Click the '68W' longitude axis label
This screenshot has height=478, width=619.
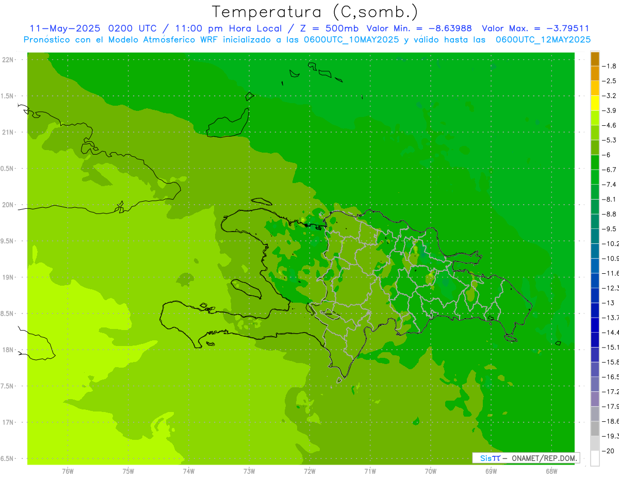coord(551,471)
